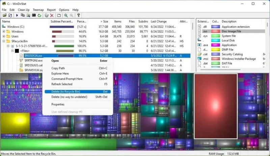Click the .dll file type icon
The height and width of the screenshot is (156, 270).
click(199, 27)
